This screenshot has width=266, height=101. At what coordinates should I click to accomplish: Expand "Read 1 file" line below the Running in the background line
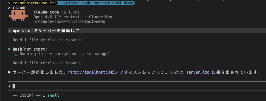[47, 63]
